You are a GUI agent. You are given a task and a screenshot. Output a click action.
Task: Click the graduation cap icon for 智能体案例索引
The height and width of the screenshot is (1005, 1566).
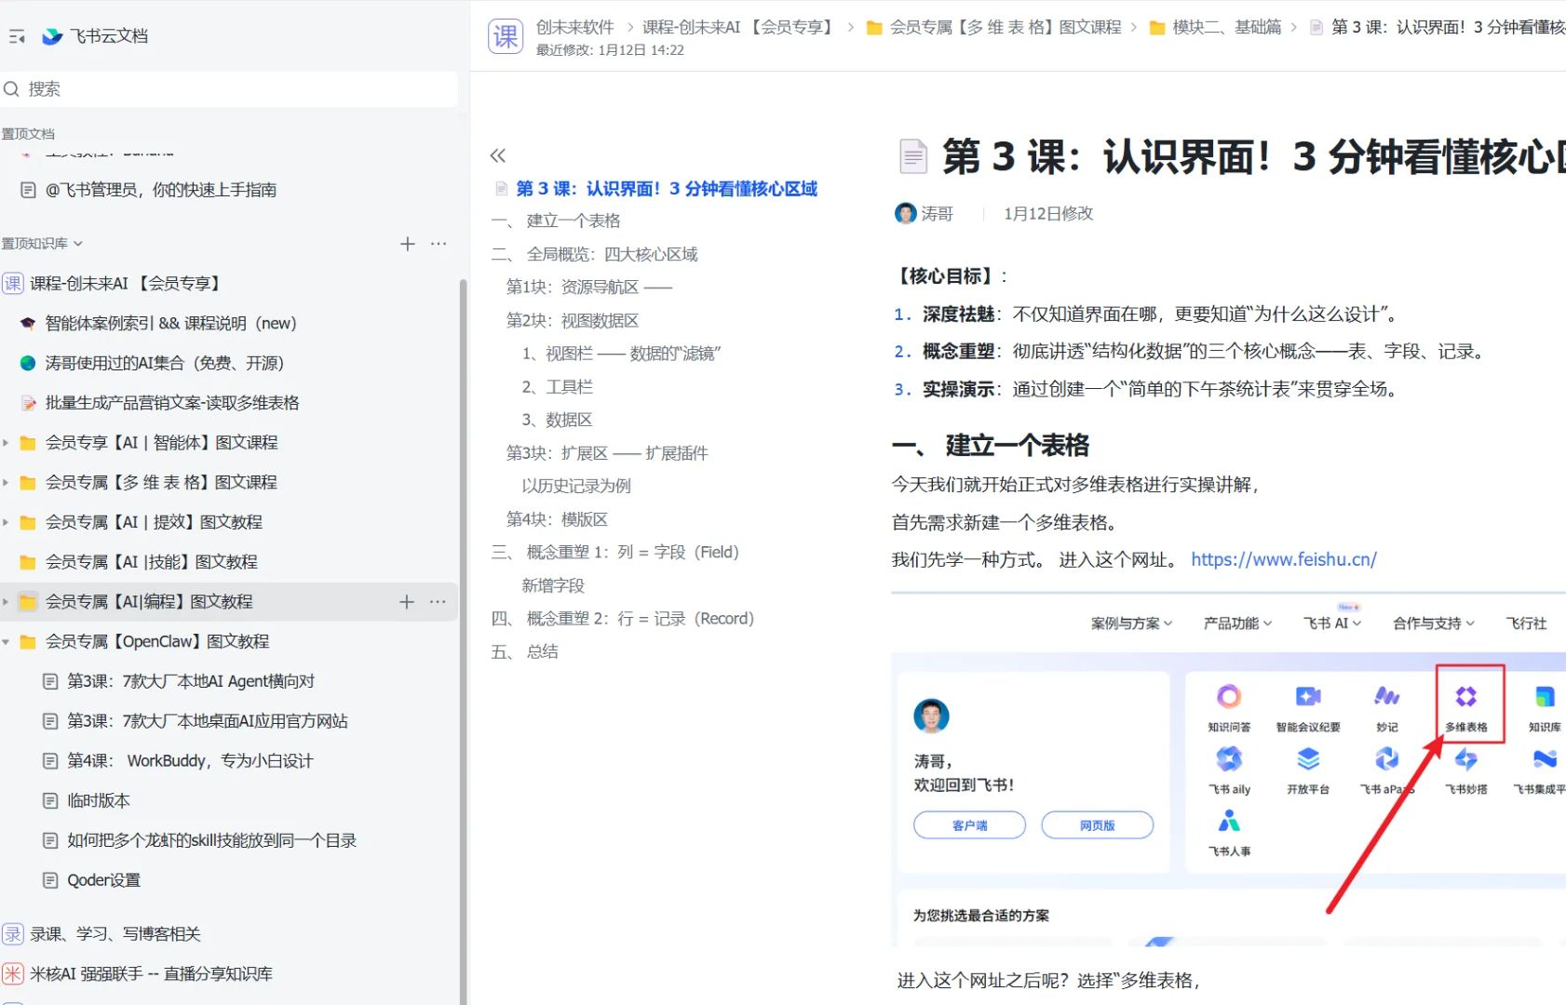(28, 324)
